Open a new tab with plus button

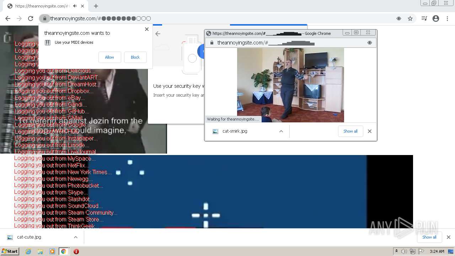click(96, 6)
